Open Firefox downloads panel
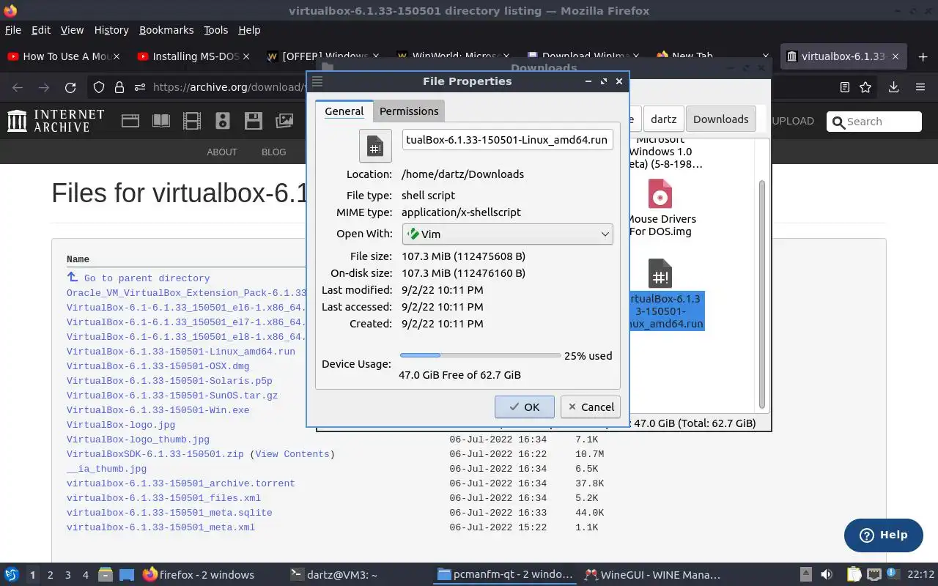 893,87
